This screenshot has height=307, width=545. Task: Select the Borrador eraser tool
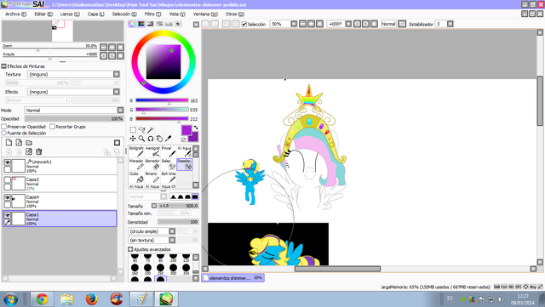(x=152, y=165)
